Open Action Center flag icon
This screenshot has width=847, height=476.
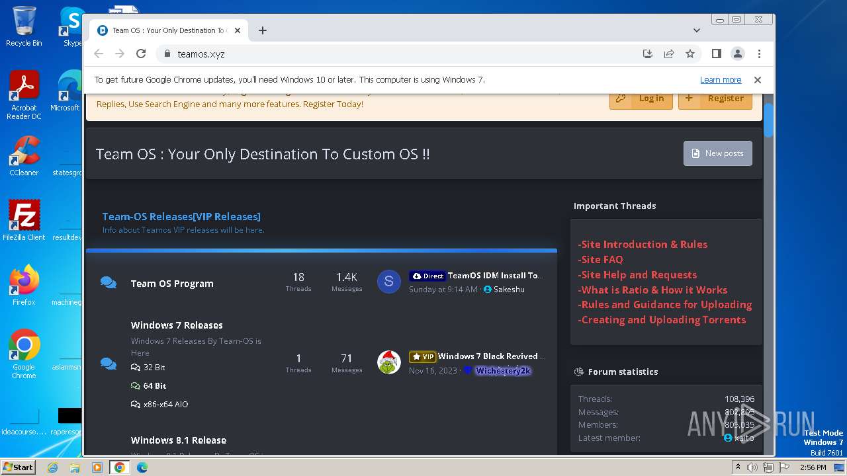coord(784,467)
